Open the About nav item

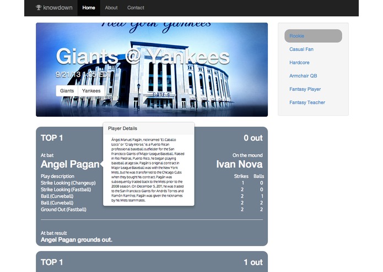point(111,8)
